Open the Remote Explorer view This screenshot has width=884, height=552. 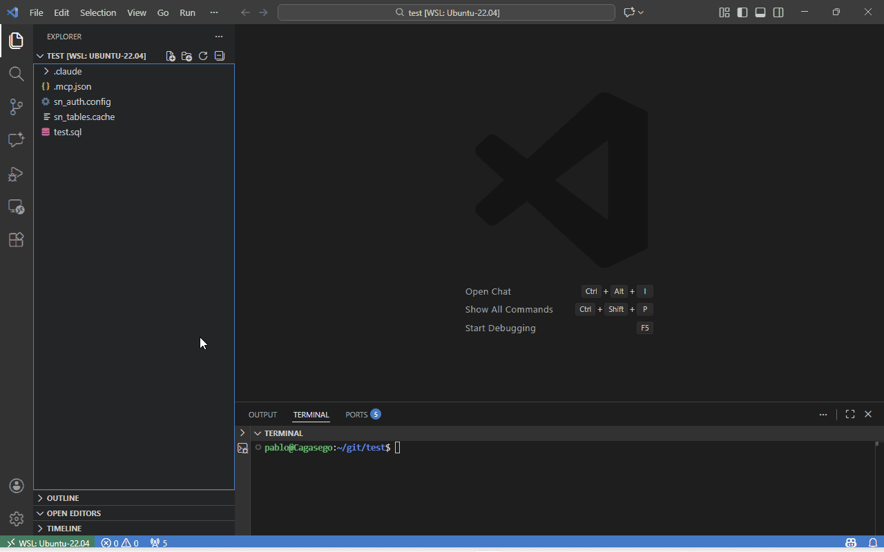click(x=16, y=206)
